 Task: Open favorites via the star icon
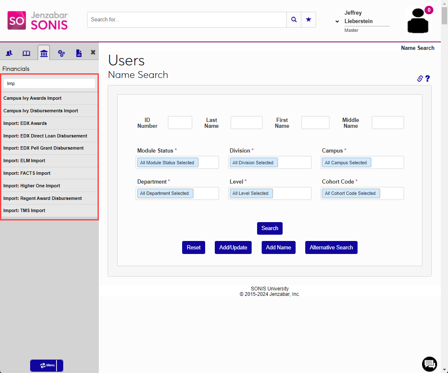309,19
